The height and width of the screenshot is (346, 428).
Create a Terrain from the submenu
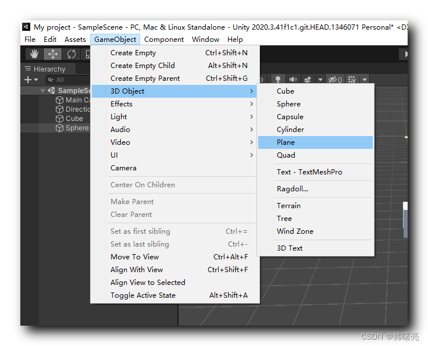[x=316, y=206]
